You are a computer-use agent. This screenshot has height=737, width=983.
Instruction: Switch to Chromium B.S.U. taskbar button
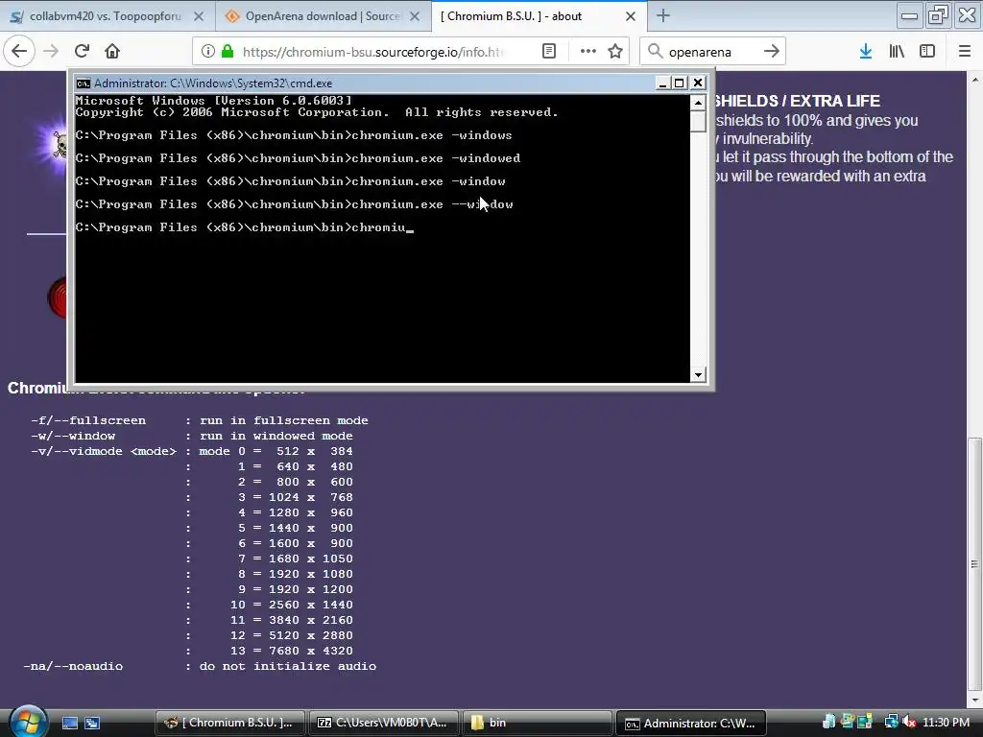(x=229, y=723)
